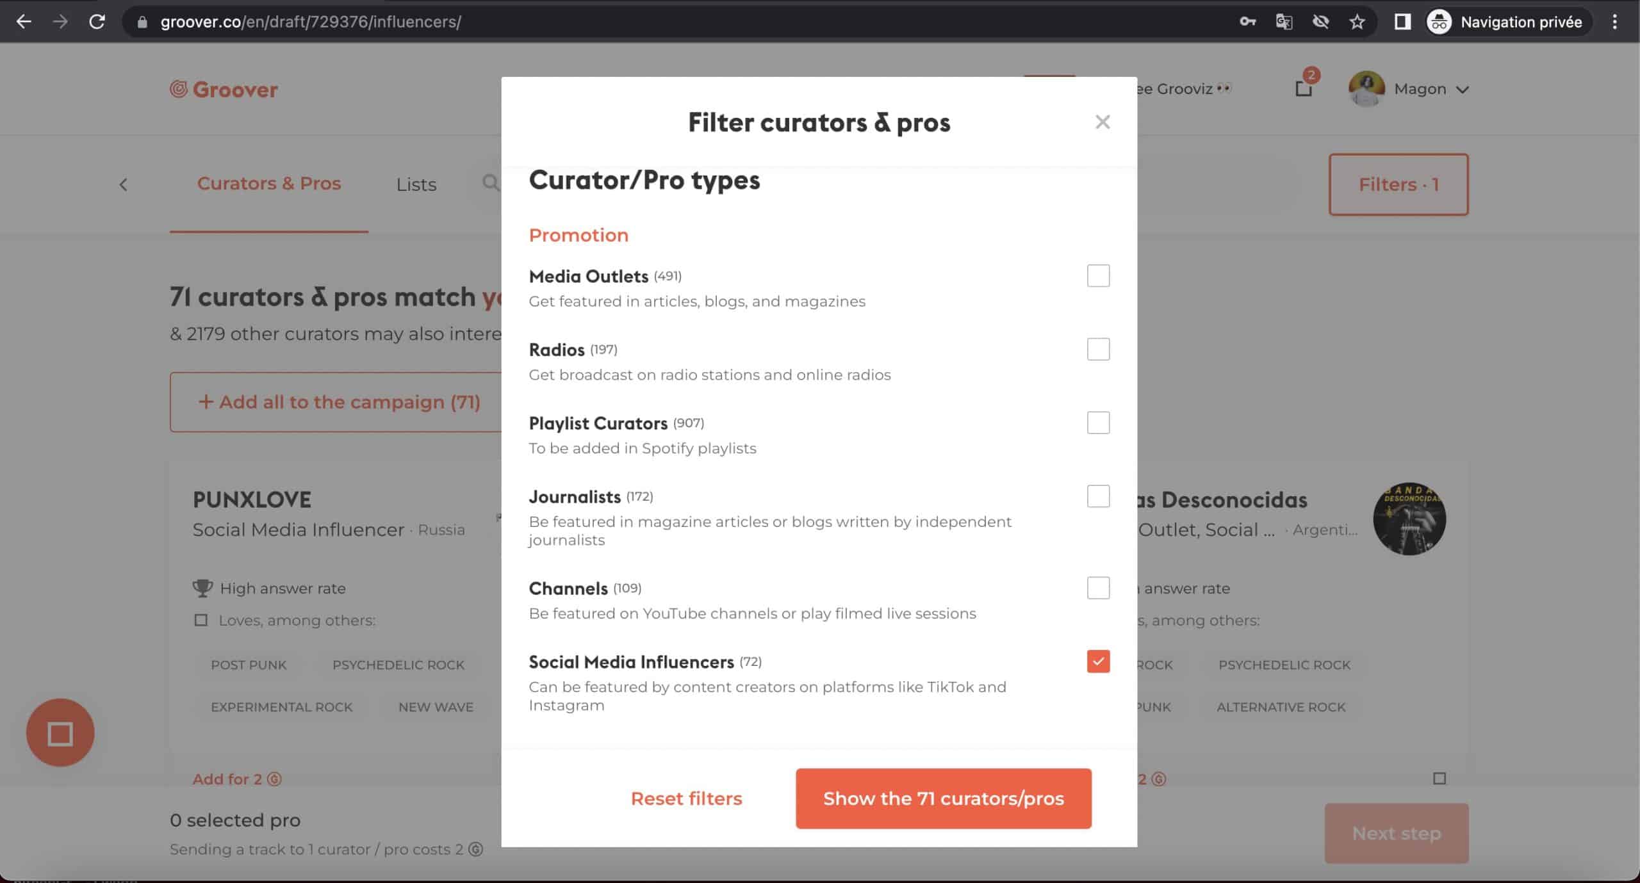Reload the Groover page
This screenshot has height=883, width=1640.
click(x=97, y=22)
